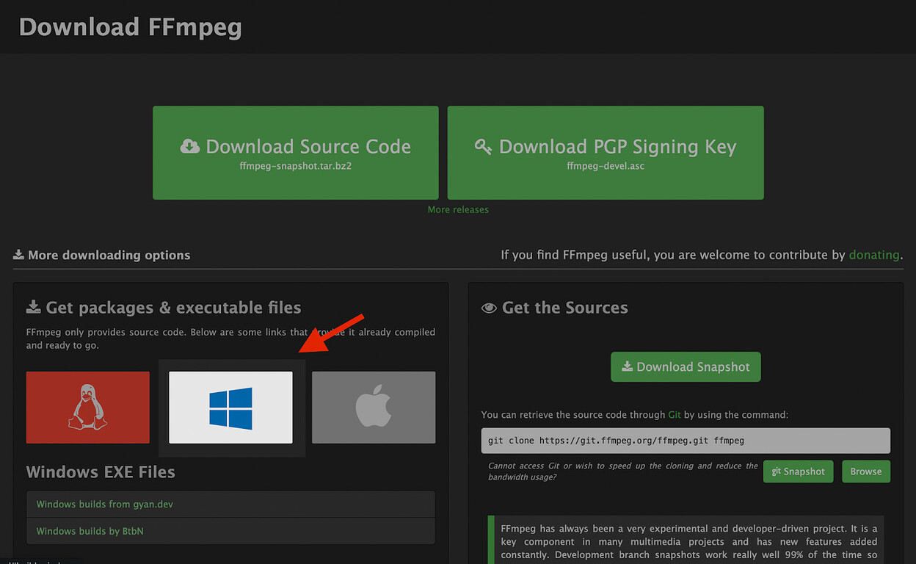Click the eye icon next to Get the Sources
916x564 pixels.
[489, 308]
